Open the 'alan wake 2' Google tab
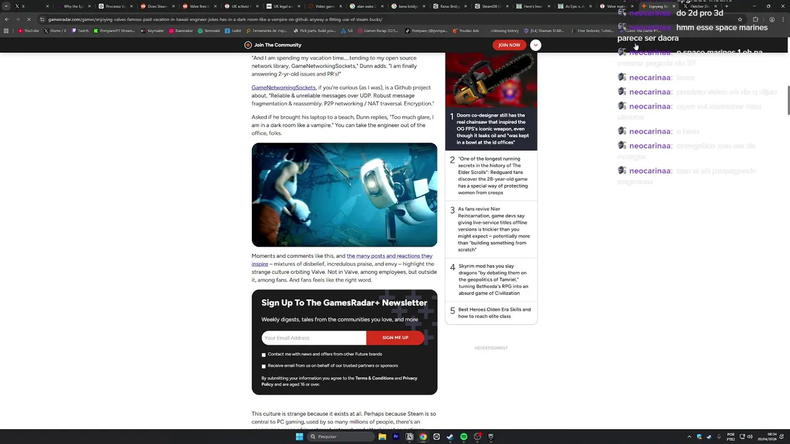 (x=366, y=6)
